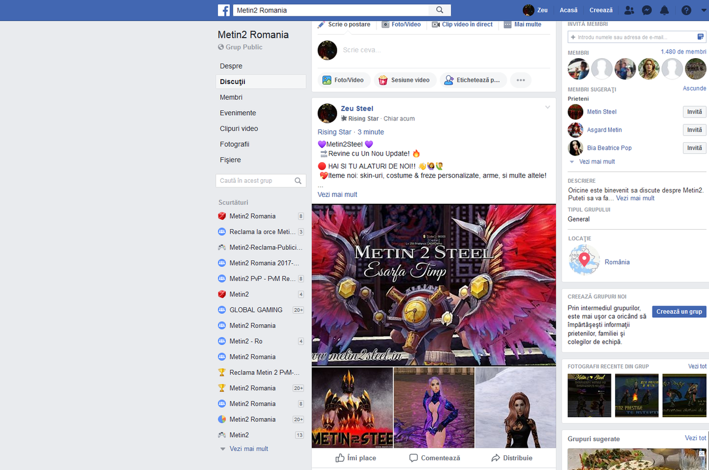This screenshot has height=470, width=709.
Task: Click contact list icon in invite field
Action: [701, 36]
